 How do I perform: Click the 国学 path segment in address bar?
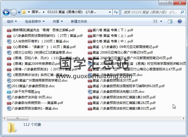coord(36,12)
